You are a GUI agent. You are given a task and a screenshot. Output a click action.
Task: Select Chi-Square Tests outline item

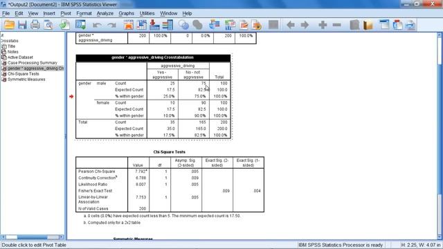click(x=24, y=74)
